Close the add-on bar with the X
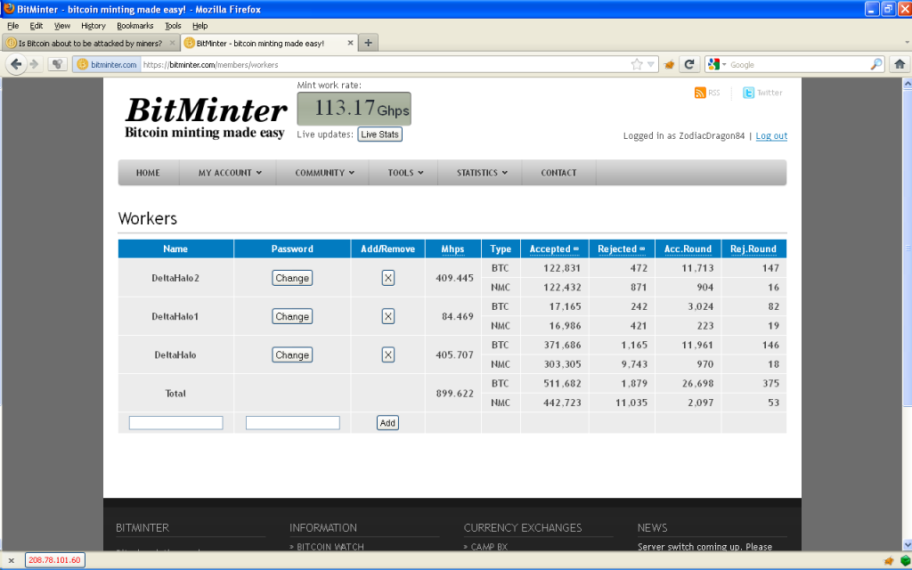 [11, 561]
